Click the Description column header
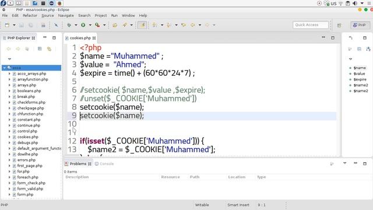 point(77,177)
